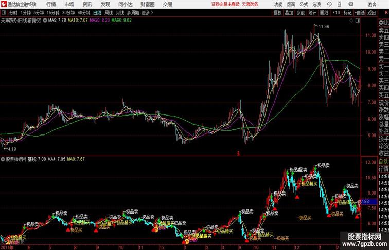
Task: Click the MA8: 7.67 value in lower panel
Action: [76, 159]
